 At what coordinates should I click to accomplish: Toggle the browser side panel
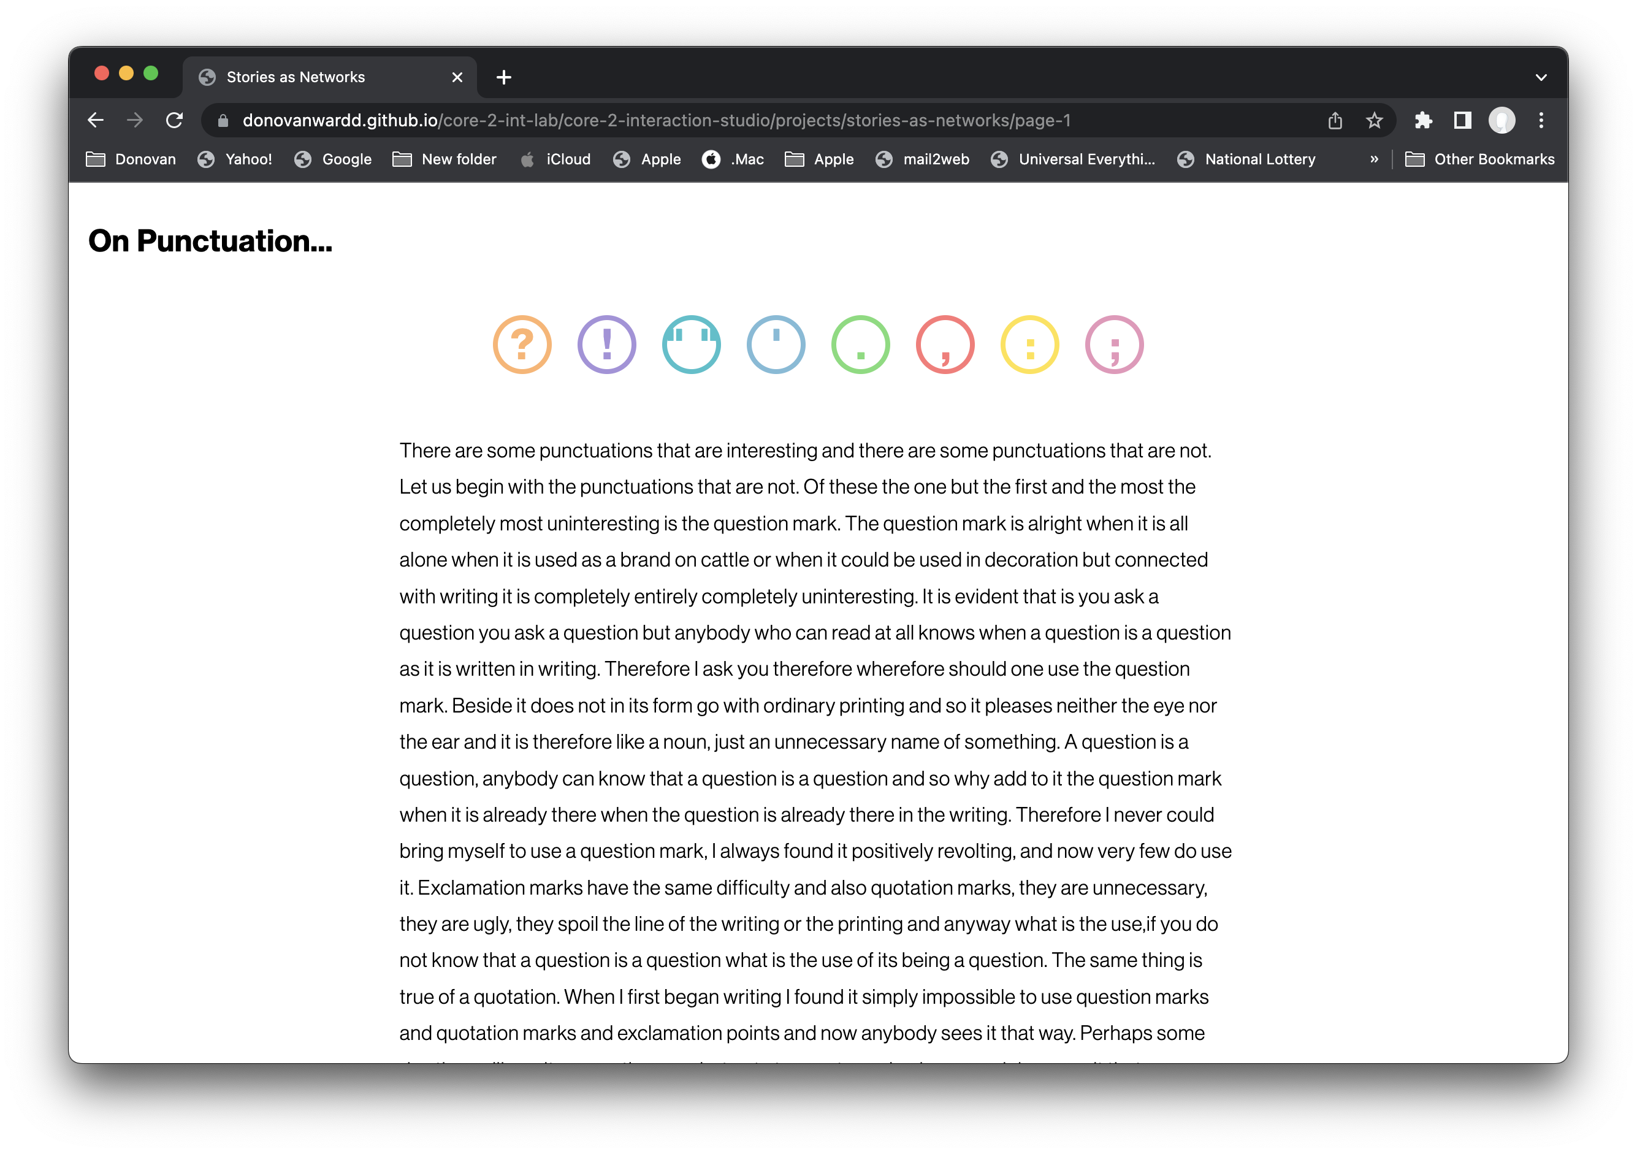[1462, 121]
